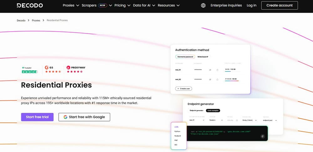Open Enterprise inquiries link
The image size is (313, 152).
click(x=226, y=5)
